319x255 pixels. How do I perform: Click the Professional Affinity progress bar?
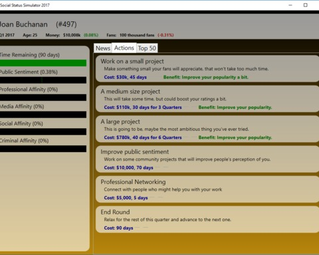pyautogui.click(x=43, y=98)
